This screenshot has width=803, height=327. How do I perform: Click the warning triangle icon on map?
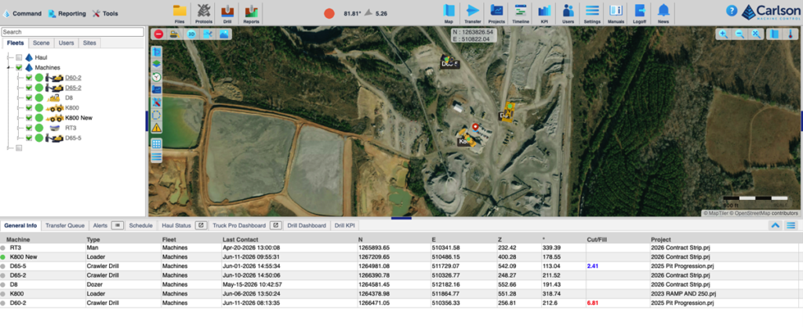157,127
